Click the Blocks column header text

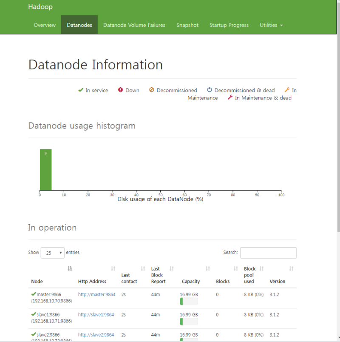pos(223,281)
